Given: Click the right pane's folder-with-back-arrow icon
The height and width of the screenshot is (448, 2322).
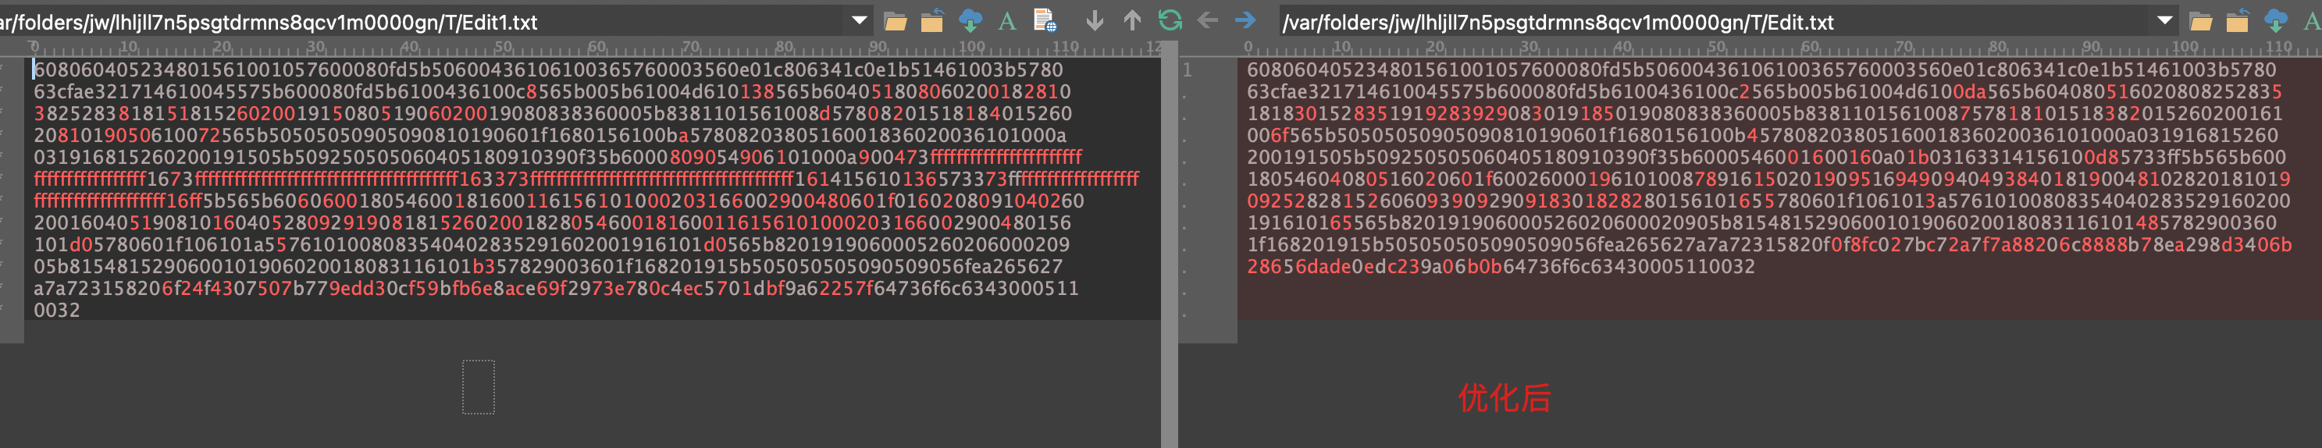Looking at the screenshot, I should pyautogui.click(x=2237, y=22).
